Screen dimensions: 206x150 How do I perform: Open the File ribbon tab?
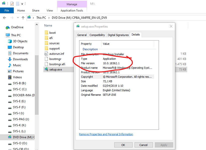tap(7, 10)
